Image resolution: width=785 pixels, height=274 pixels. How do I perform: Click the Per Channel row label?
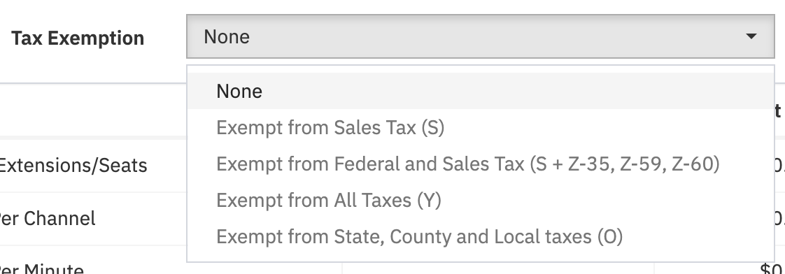click(48, 219)
